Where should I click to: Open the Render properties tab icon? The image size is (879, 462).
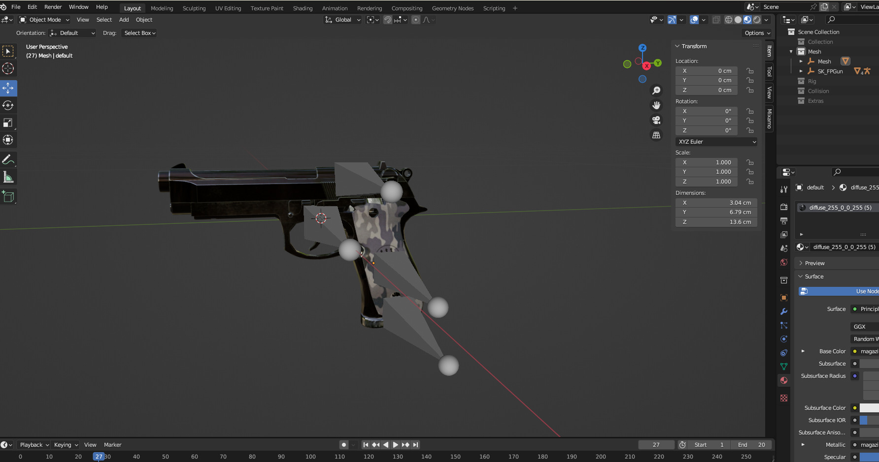click(x=784, y=207)
